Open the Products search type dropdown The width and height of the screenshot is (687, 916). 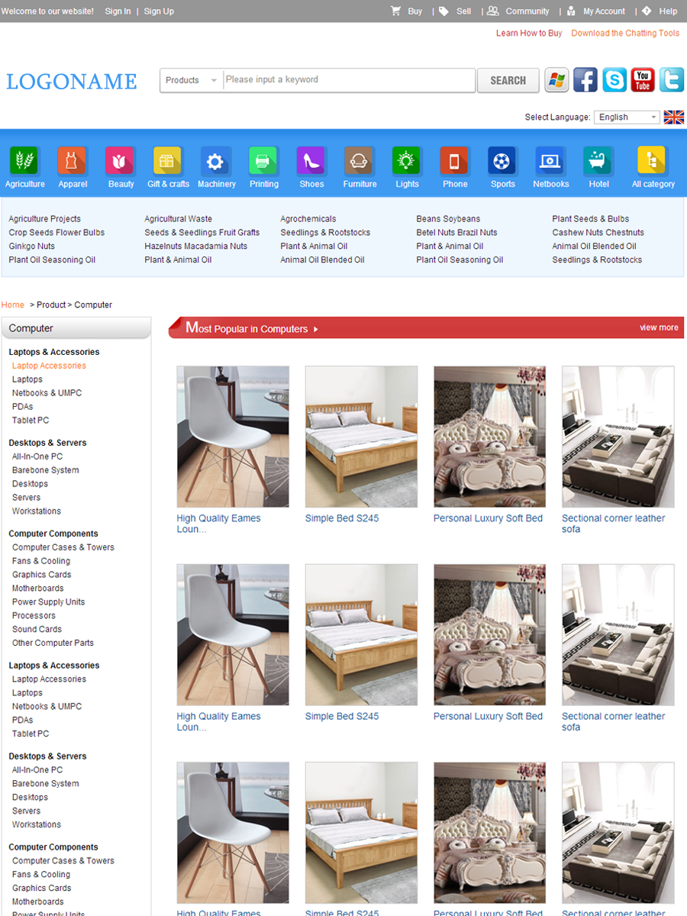192,80
